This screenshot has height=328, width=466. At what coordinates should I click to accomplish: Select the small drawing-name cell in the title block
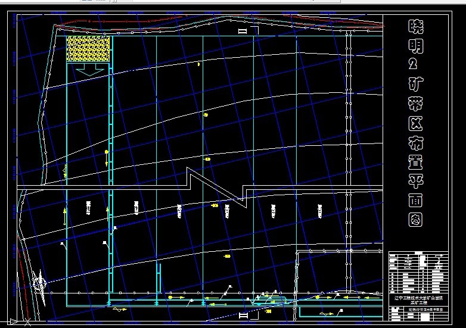pyautogui.click(x=425, y=310)
